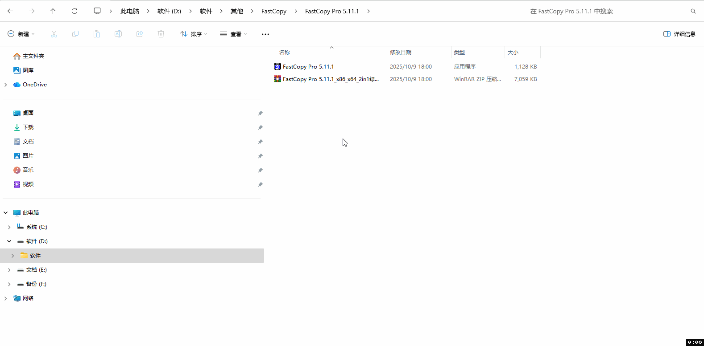Go up one folder level
The width and height of the screenshot is (704, 346).
point(53,11)
